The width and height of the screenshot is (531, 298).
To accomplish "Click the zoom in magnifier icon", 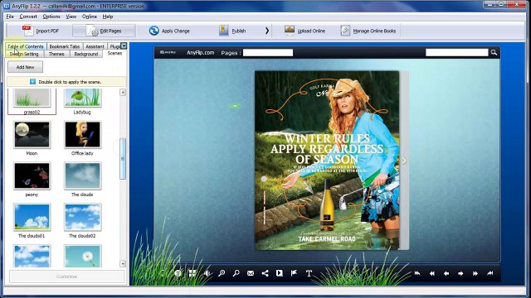I will (x=222, y=273).
